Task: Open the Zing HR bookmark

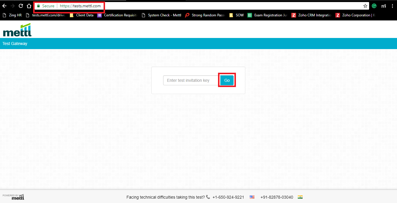Action: (12, 15)
